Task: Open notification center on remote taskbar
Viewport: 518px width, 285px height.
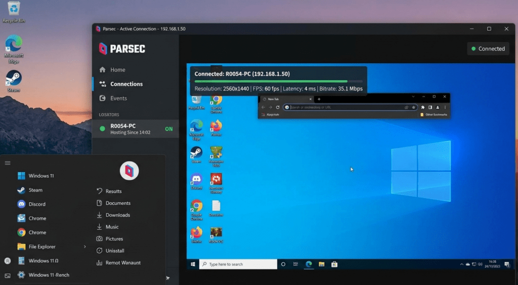Action: [507, 264]
